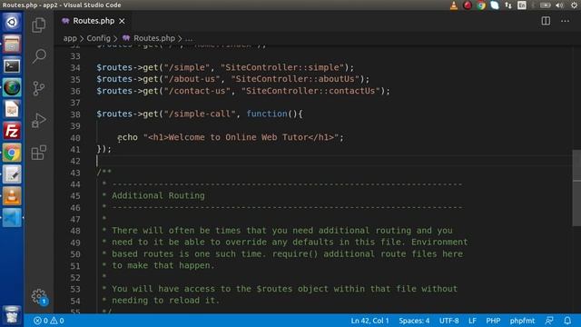Image resolution: width=581 pixels, height=327 pixels.
Task: Click the app breadcrumb segment
Action: click(70, 38)
